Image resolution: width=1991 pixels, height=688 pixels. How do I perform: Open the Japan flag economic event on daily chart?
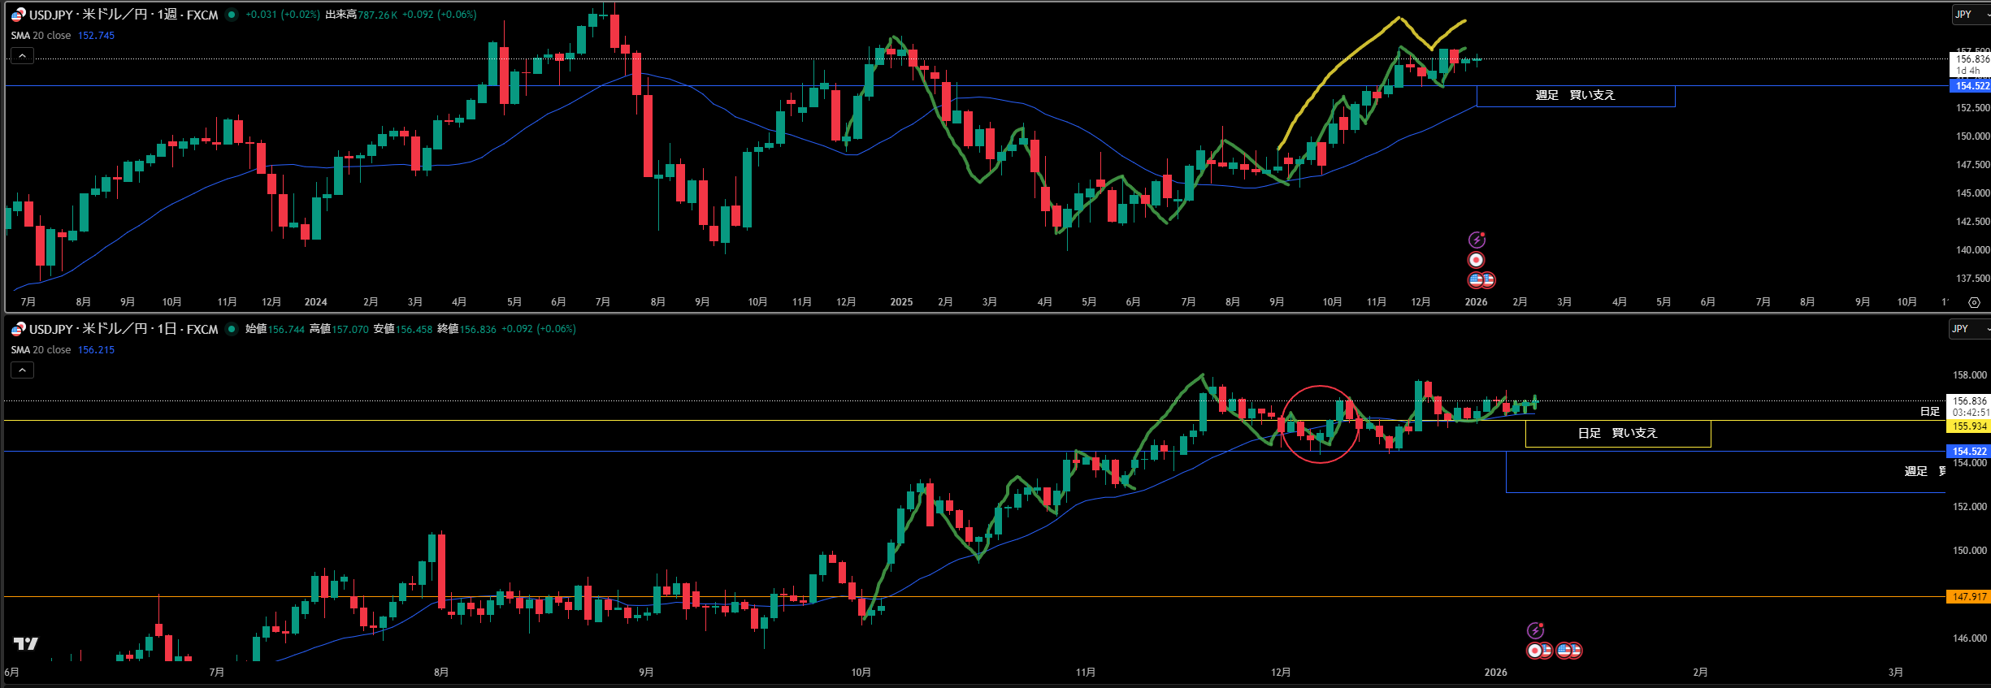tap(1534, 651)
